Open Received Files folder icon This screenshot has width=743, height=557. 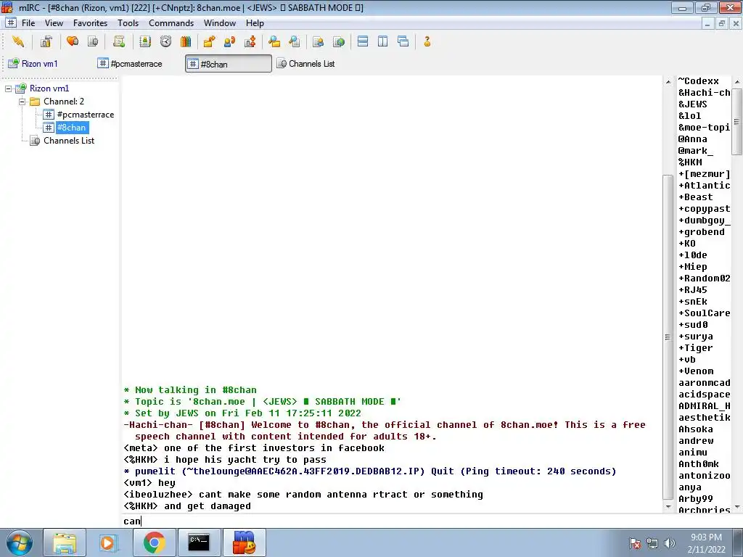274,41
